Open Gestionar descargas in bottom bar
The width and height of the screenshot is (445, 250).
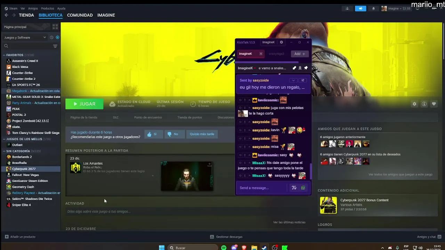(x=226, y=237)
